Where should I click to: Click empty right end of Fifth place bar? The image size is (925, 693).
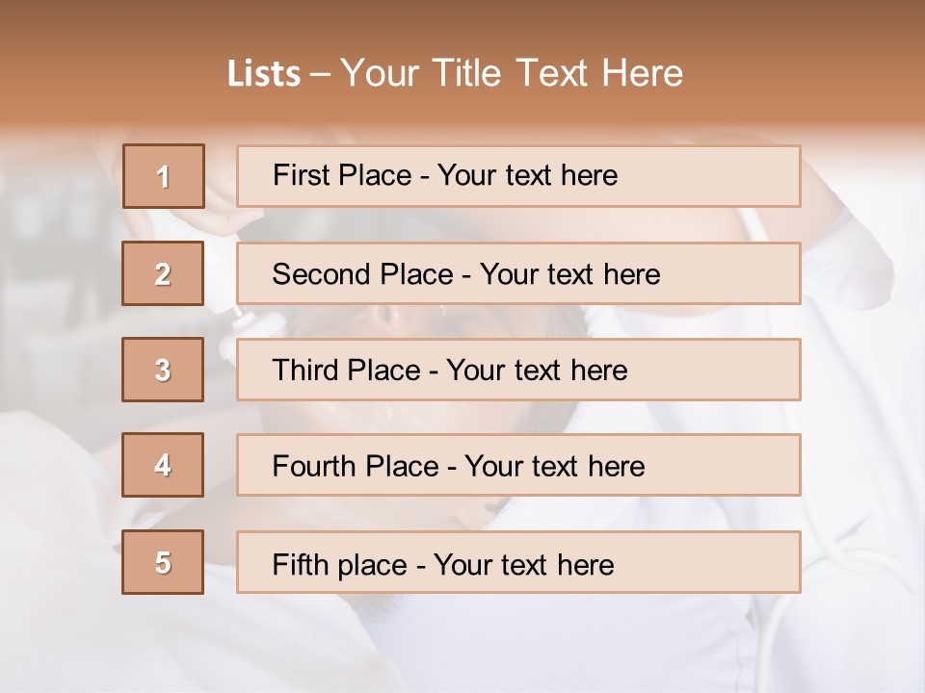click(x=732, y=562)
